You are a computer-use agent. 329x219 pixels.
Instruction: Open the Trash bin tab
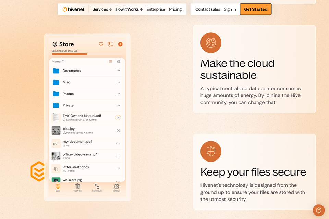[x=77, y=188]
